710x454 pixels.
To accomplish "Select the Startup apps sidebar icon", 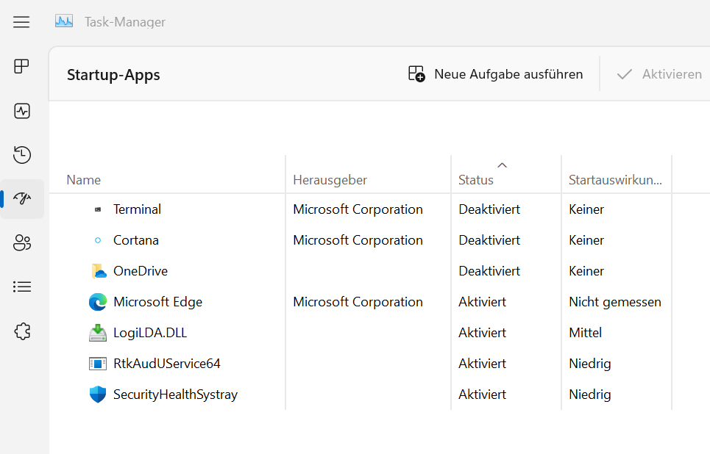I will [22, 199].
